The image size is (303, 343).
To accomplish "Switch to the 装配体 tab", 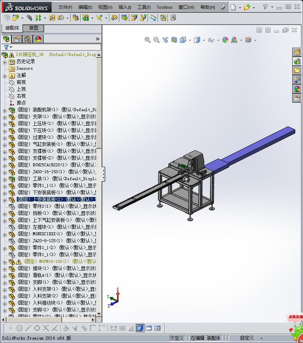I will tap(12, 28).
